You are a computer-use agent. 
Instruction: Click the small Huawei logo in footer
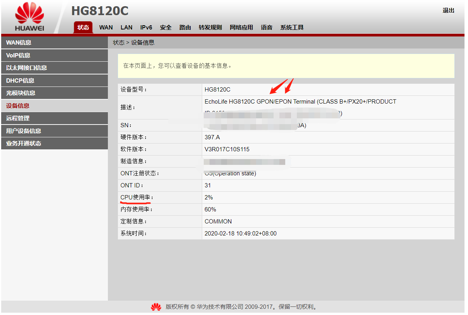click(x=156, y=307)
